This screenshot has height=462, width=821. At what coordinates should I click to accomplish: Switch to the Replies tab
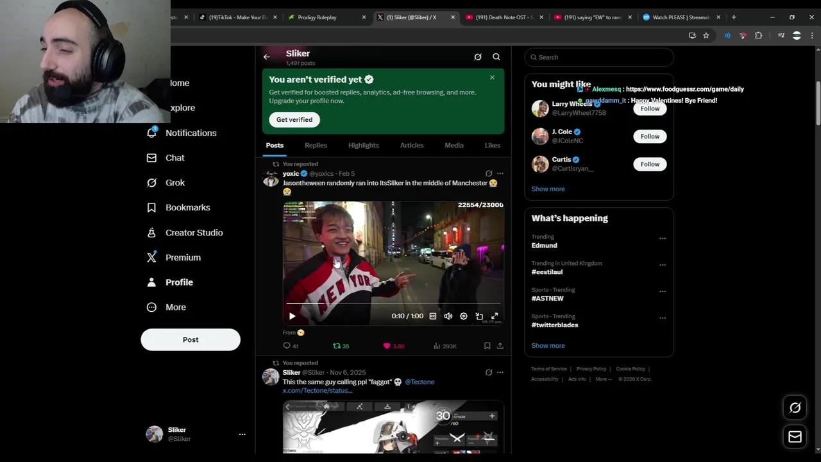tap(316, 145)
